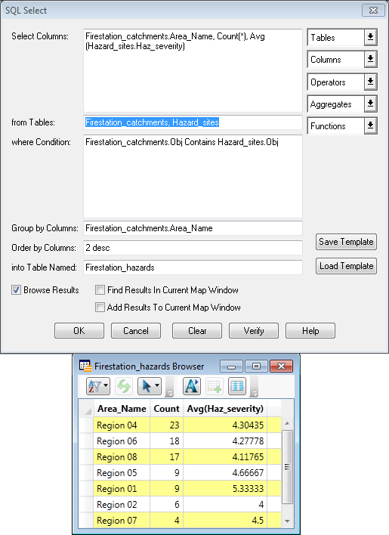
Task: Click the Firestation_hazards Browser window icon
Action: click(85, 366)
